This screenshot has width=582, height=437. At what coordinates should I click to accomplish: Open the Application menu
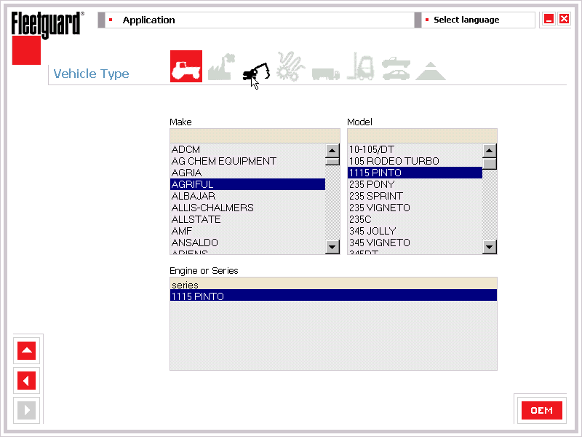point(148,20)
